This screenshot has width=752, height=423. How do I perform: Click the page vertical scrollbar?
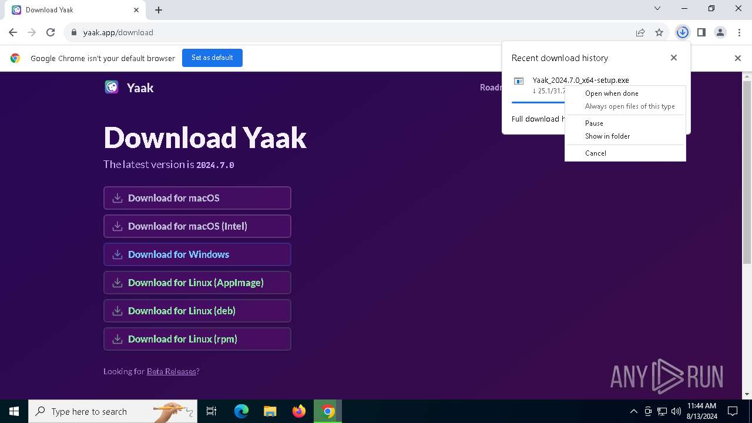pos(747,173)
